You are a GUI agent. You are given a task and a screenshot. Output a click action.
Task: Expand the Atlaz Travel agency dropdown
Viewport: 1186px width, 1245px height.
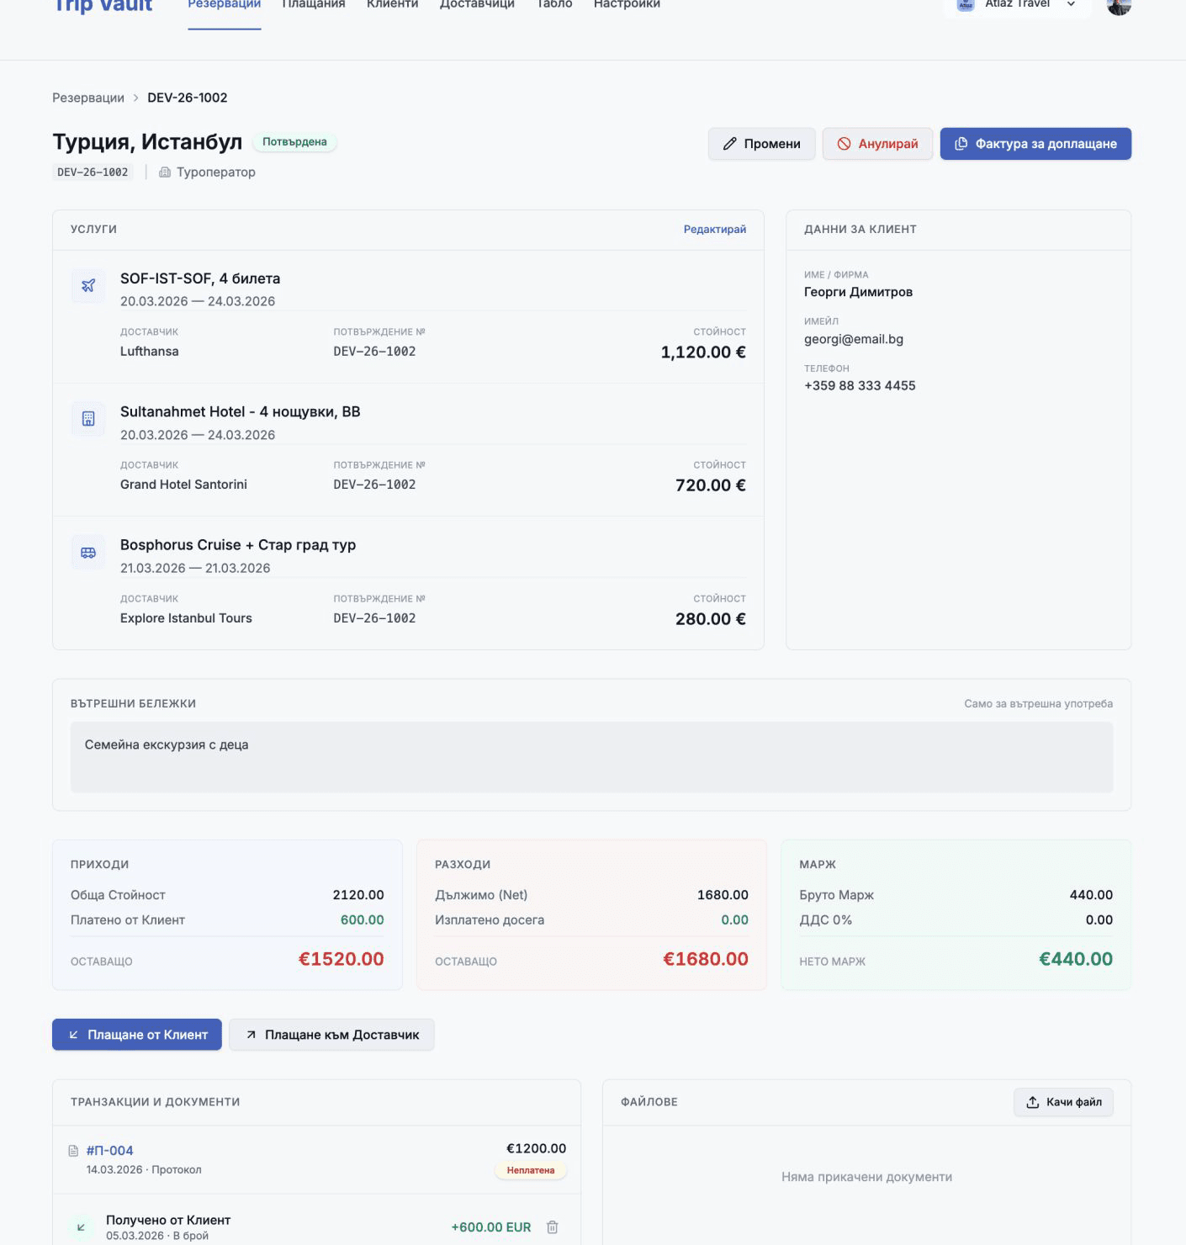(1017, 5)
